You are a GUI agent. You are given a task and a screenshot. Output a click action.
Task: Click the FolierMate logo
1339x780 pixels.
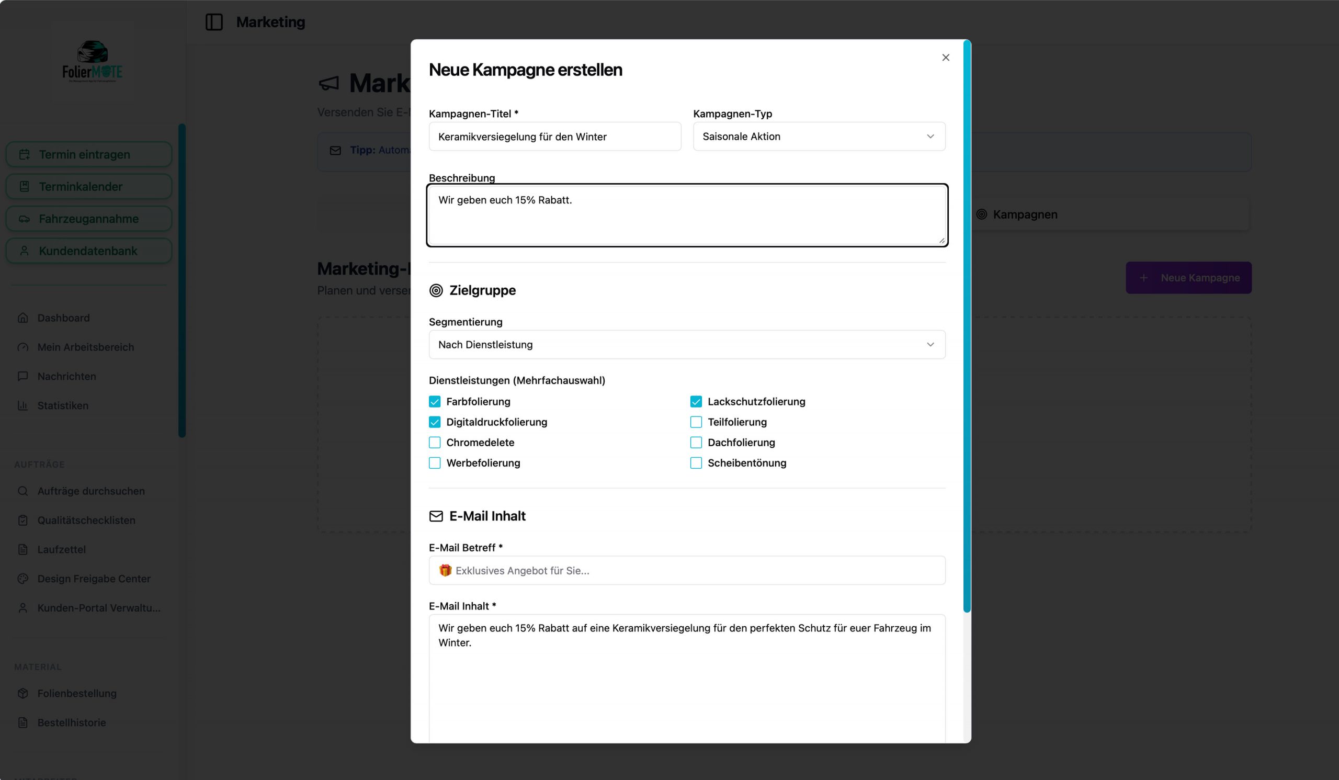(93, 62)
